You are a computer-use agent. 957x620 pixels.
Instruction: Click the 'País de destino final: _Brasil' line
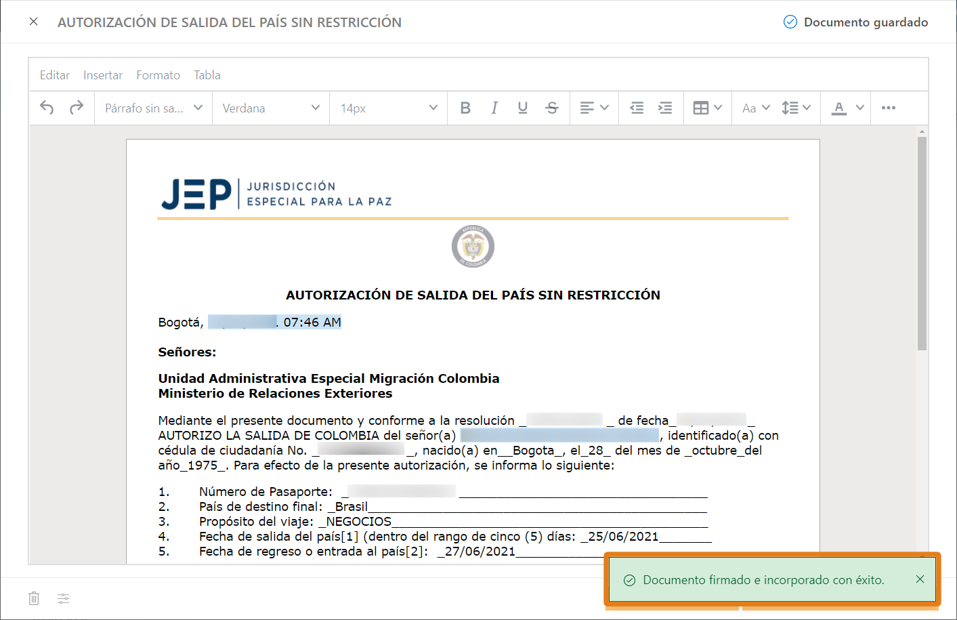(433, 507)
